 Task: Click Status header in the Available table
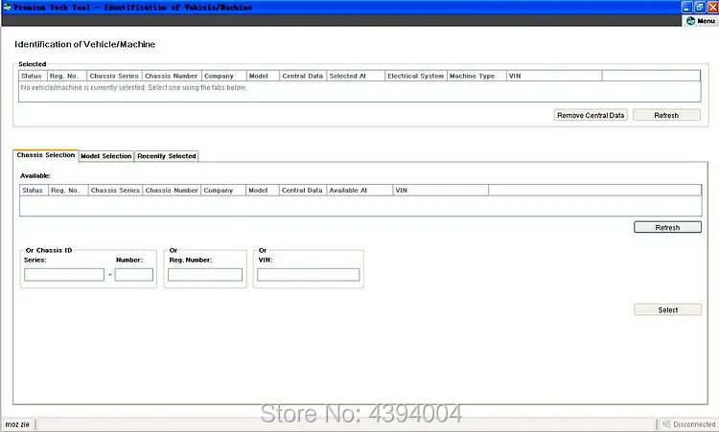click(34, 190)
